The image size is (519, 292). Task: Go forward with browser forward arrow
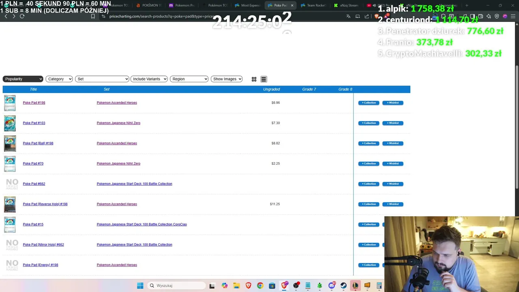(x=14, y=16)
